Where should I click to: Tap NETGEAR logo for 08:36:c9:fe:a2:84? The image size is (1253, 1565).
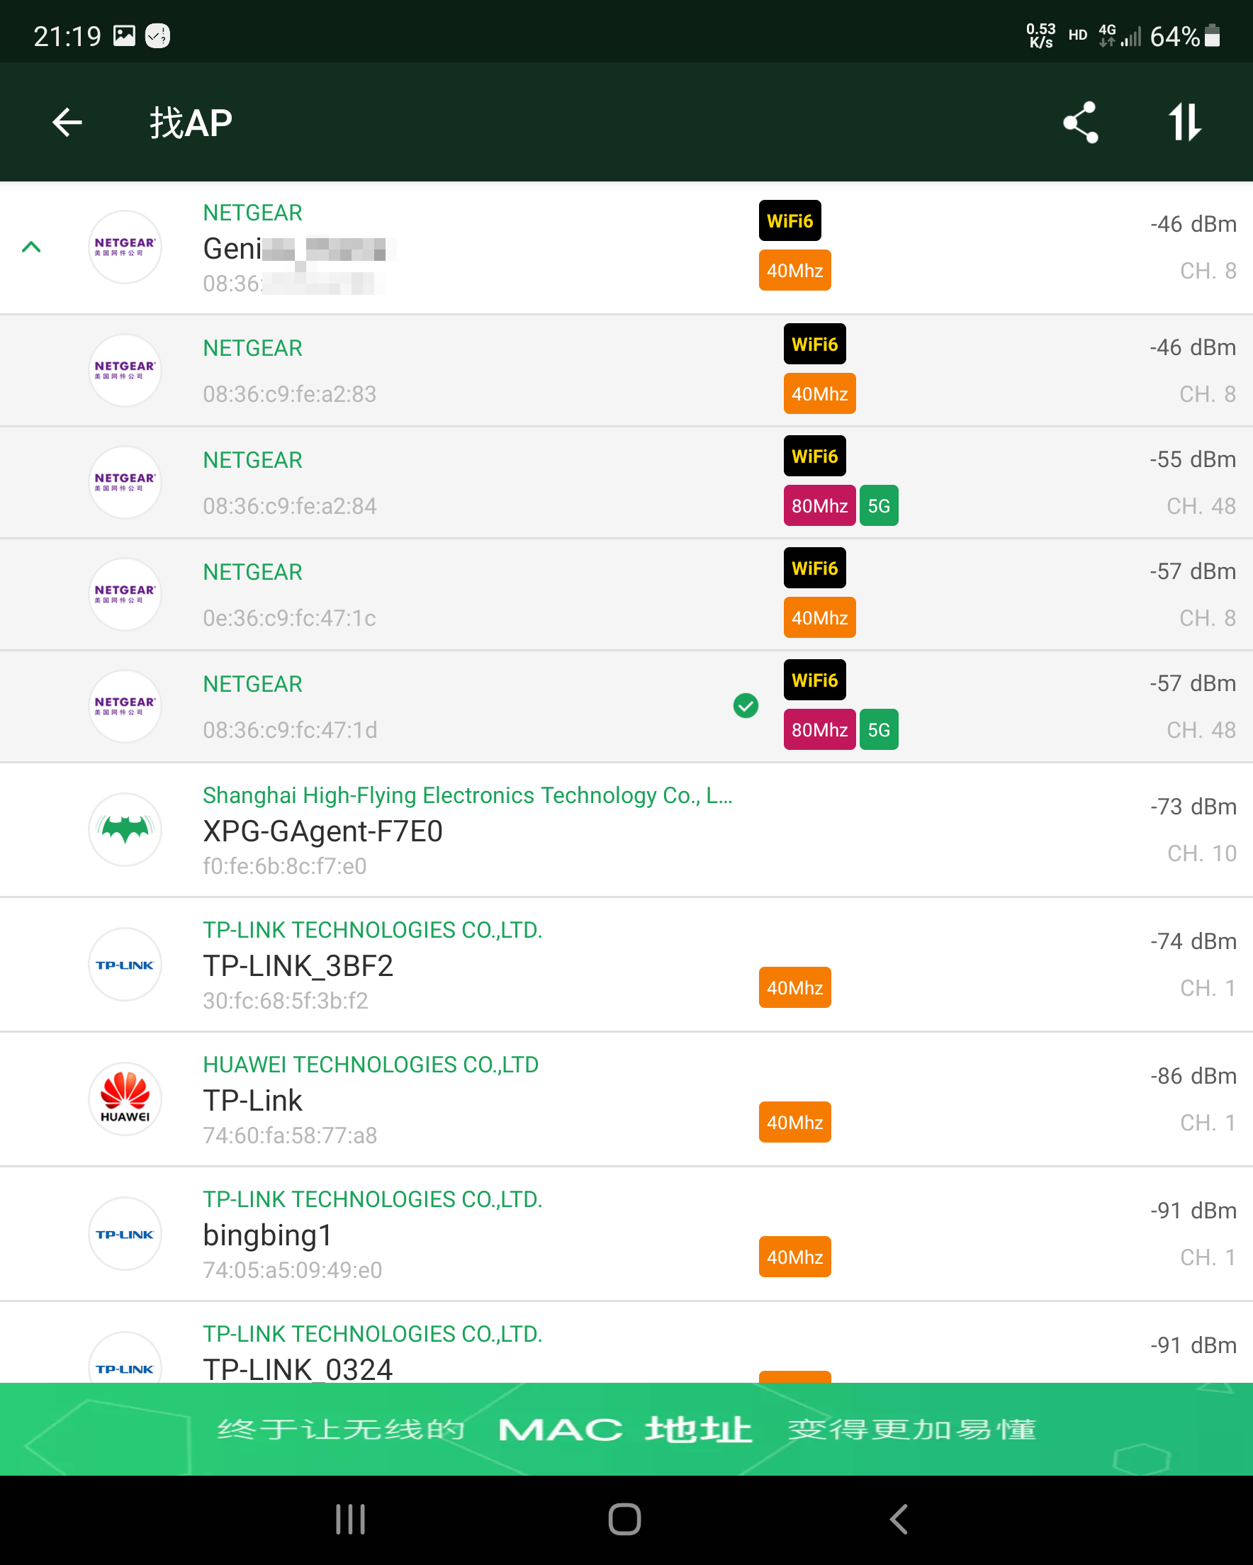point(125,482)
